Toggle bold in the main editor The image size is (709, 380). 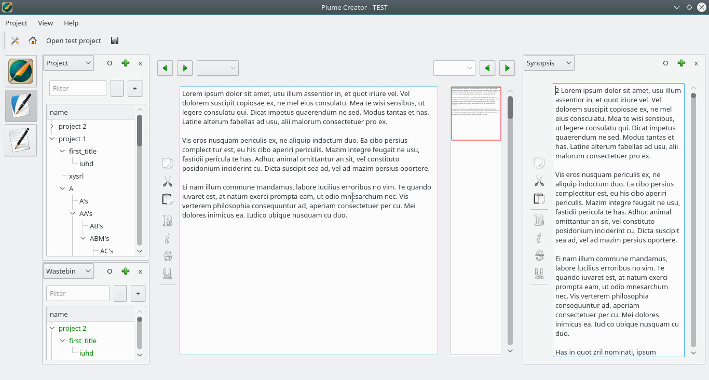pos(167,221)
